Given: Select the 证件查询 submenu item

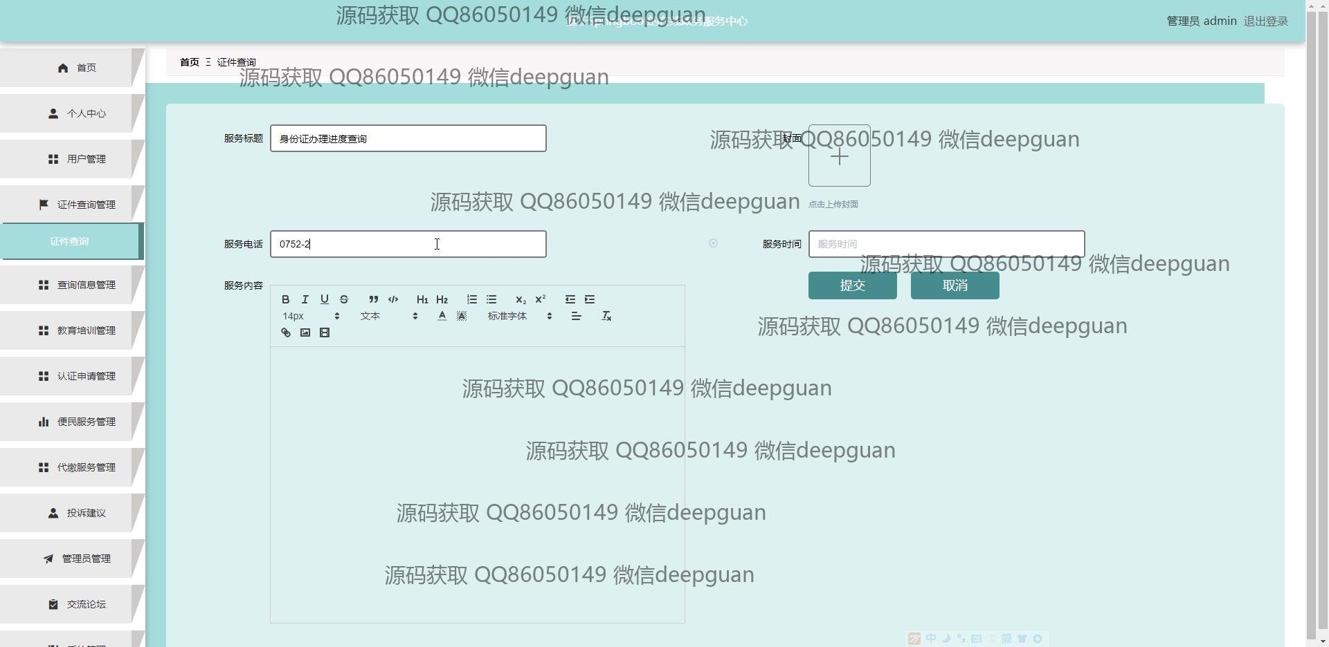Looking at the screenshot, I should click(x=72, y=241).
